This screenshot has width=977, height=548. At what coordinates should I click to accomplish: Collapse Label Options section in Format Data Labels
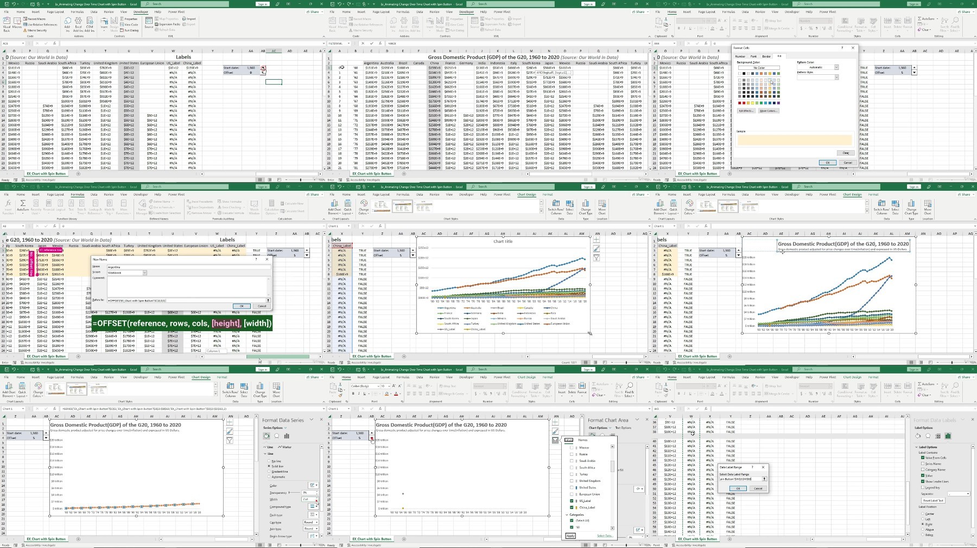pos(917,447)
